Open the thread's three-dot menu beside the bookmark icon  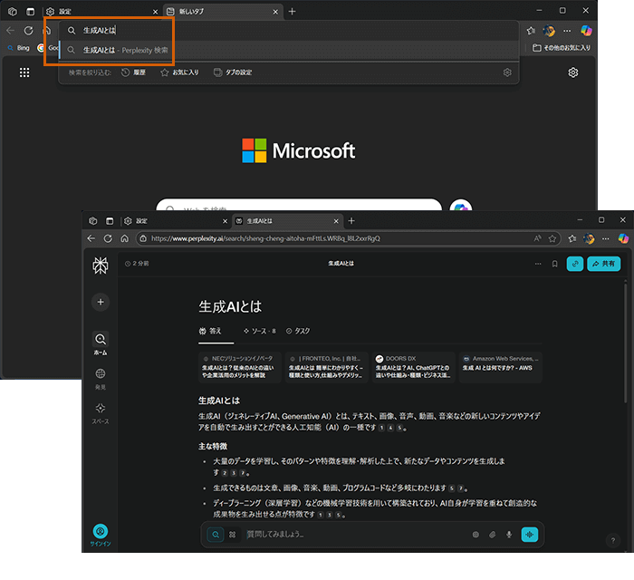click(538, 264)
